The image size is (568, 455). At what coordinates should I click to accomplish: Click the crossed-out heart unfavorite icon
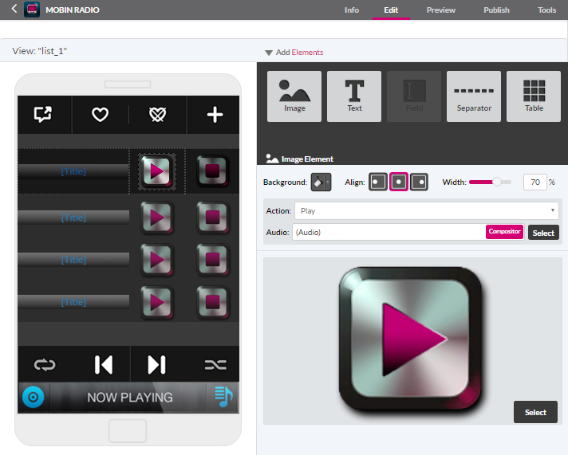click(158, 115)
